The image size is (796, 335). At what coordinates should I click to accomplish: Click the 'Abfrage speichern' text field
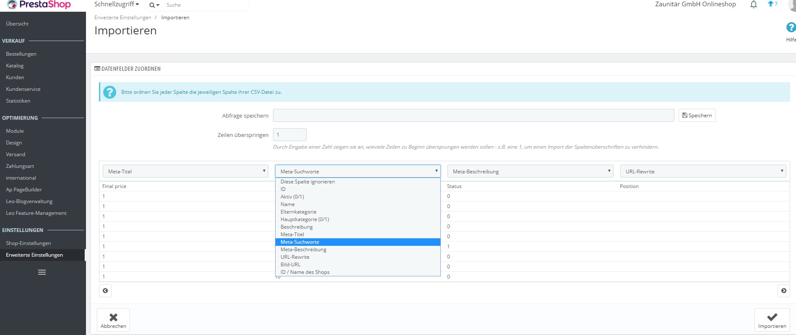coord(473,116)
